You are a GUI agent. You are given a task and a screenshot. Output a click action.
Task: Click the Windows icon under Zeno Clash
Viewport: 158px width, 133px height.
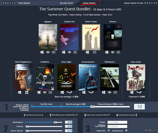click(x=132, y=92)
